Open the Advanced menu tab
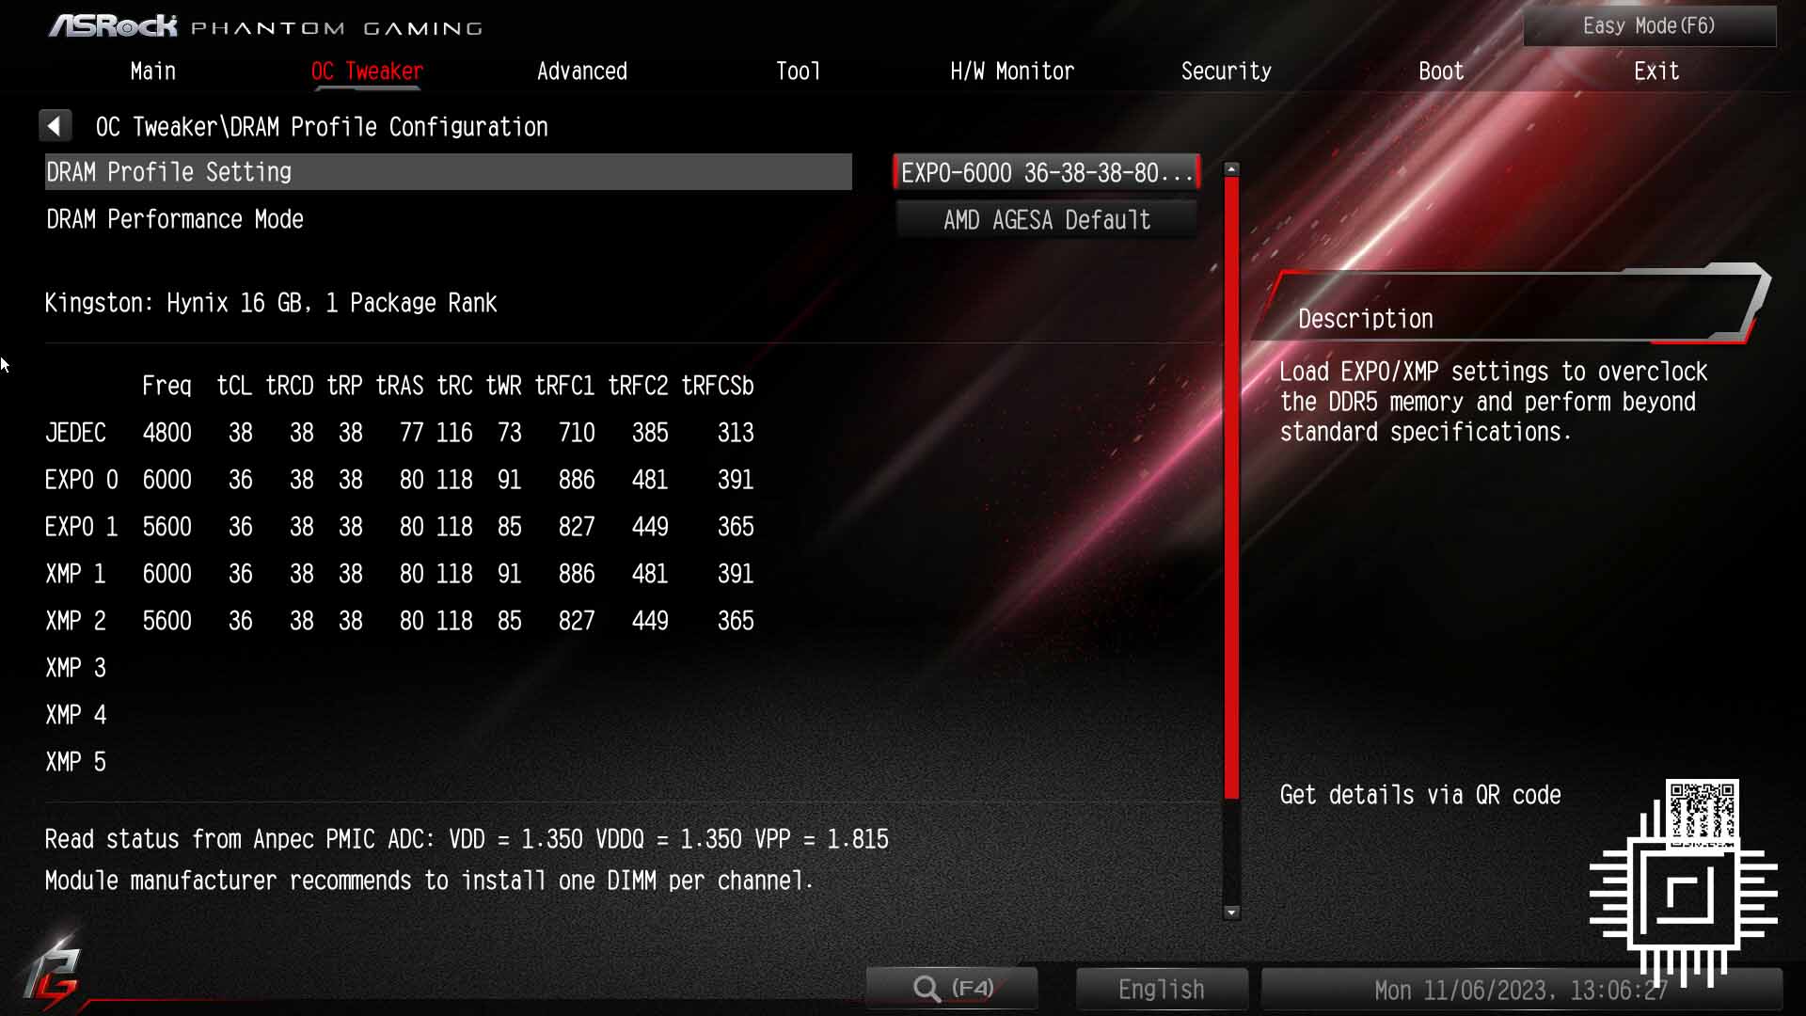 [x=581, y=71]
